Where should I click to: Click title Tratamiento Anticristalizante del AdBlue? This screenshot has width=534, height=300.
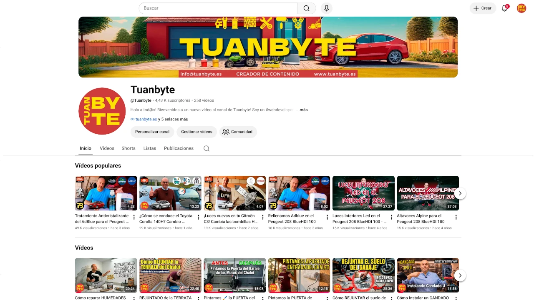pyautogui.click(x=102, y=219)
